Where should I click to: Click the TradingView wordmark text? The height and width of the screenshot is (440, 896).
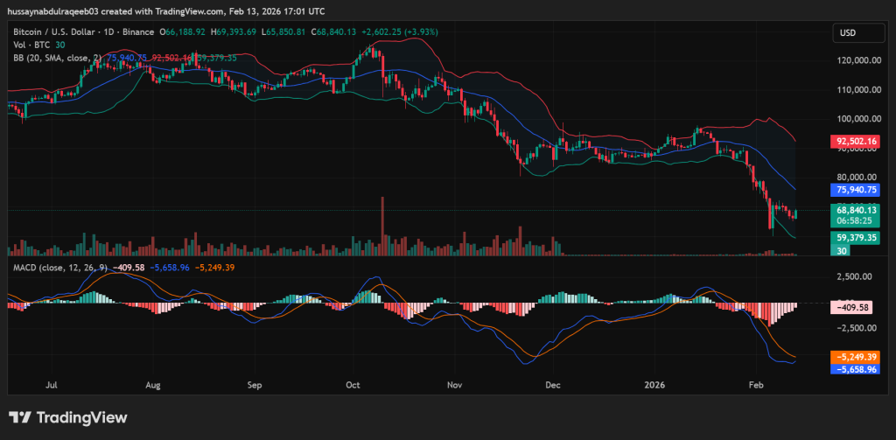(x=80, y=417)
